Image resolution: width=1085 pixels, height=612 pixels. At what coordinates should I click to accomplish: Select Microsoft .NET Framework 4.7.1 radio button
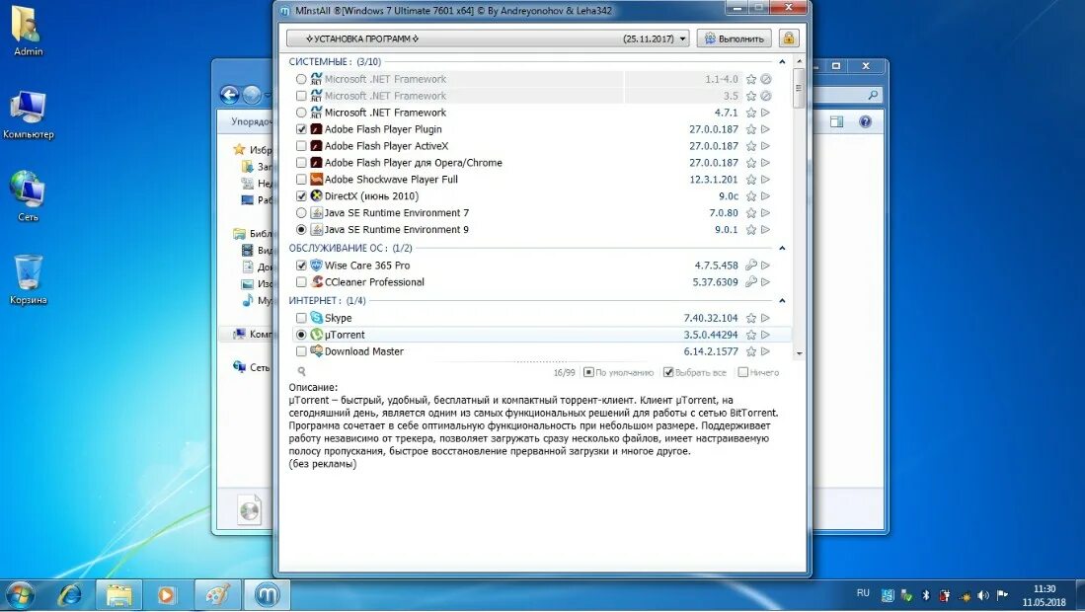pyautogui.click(x=301, y=113)
